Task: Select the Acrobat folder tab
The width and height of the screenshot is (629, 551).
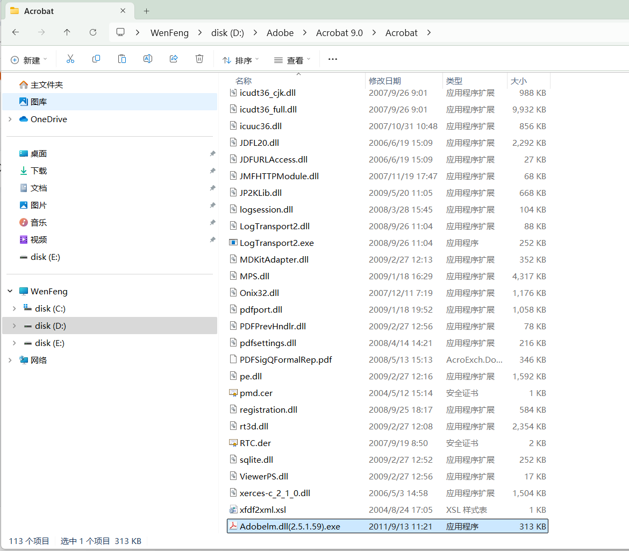Action: 70,11
